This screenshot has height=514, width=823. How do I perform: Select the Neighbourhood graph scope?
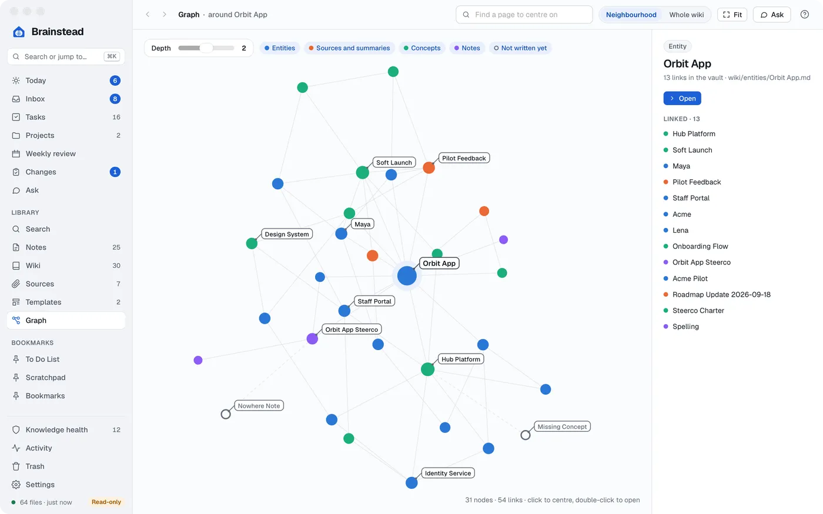tap(631, 15)
